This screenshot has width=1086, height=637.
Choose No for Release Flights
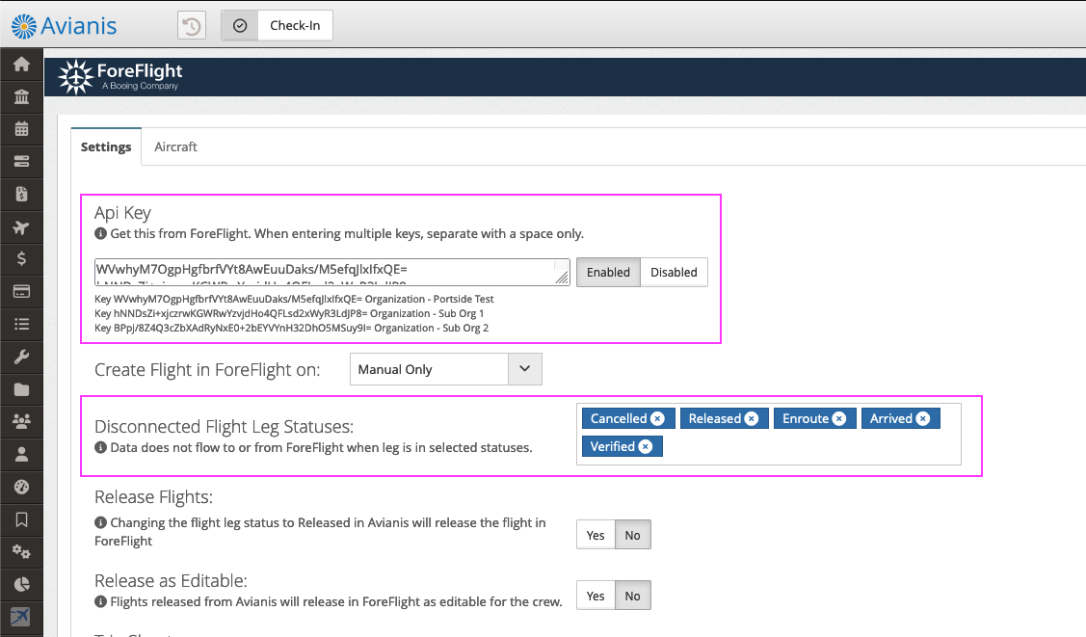pos(633,535)
